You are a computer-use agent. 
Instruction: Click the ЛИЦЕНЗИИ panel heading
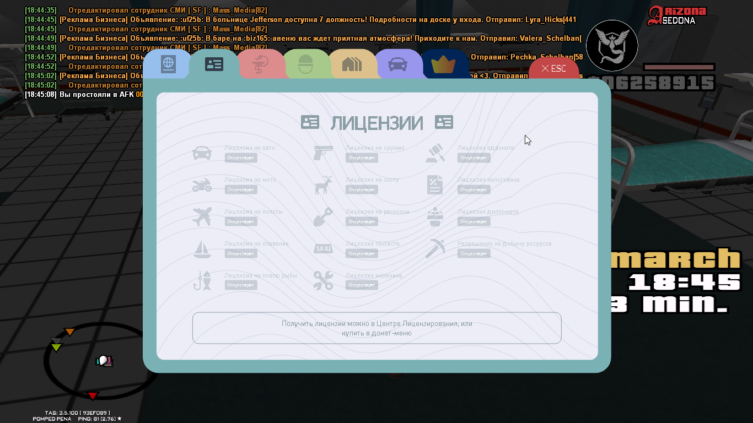[x=377, y=123]
